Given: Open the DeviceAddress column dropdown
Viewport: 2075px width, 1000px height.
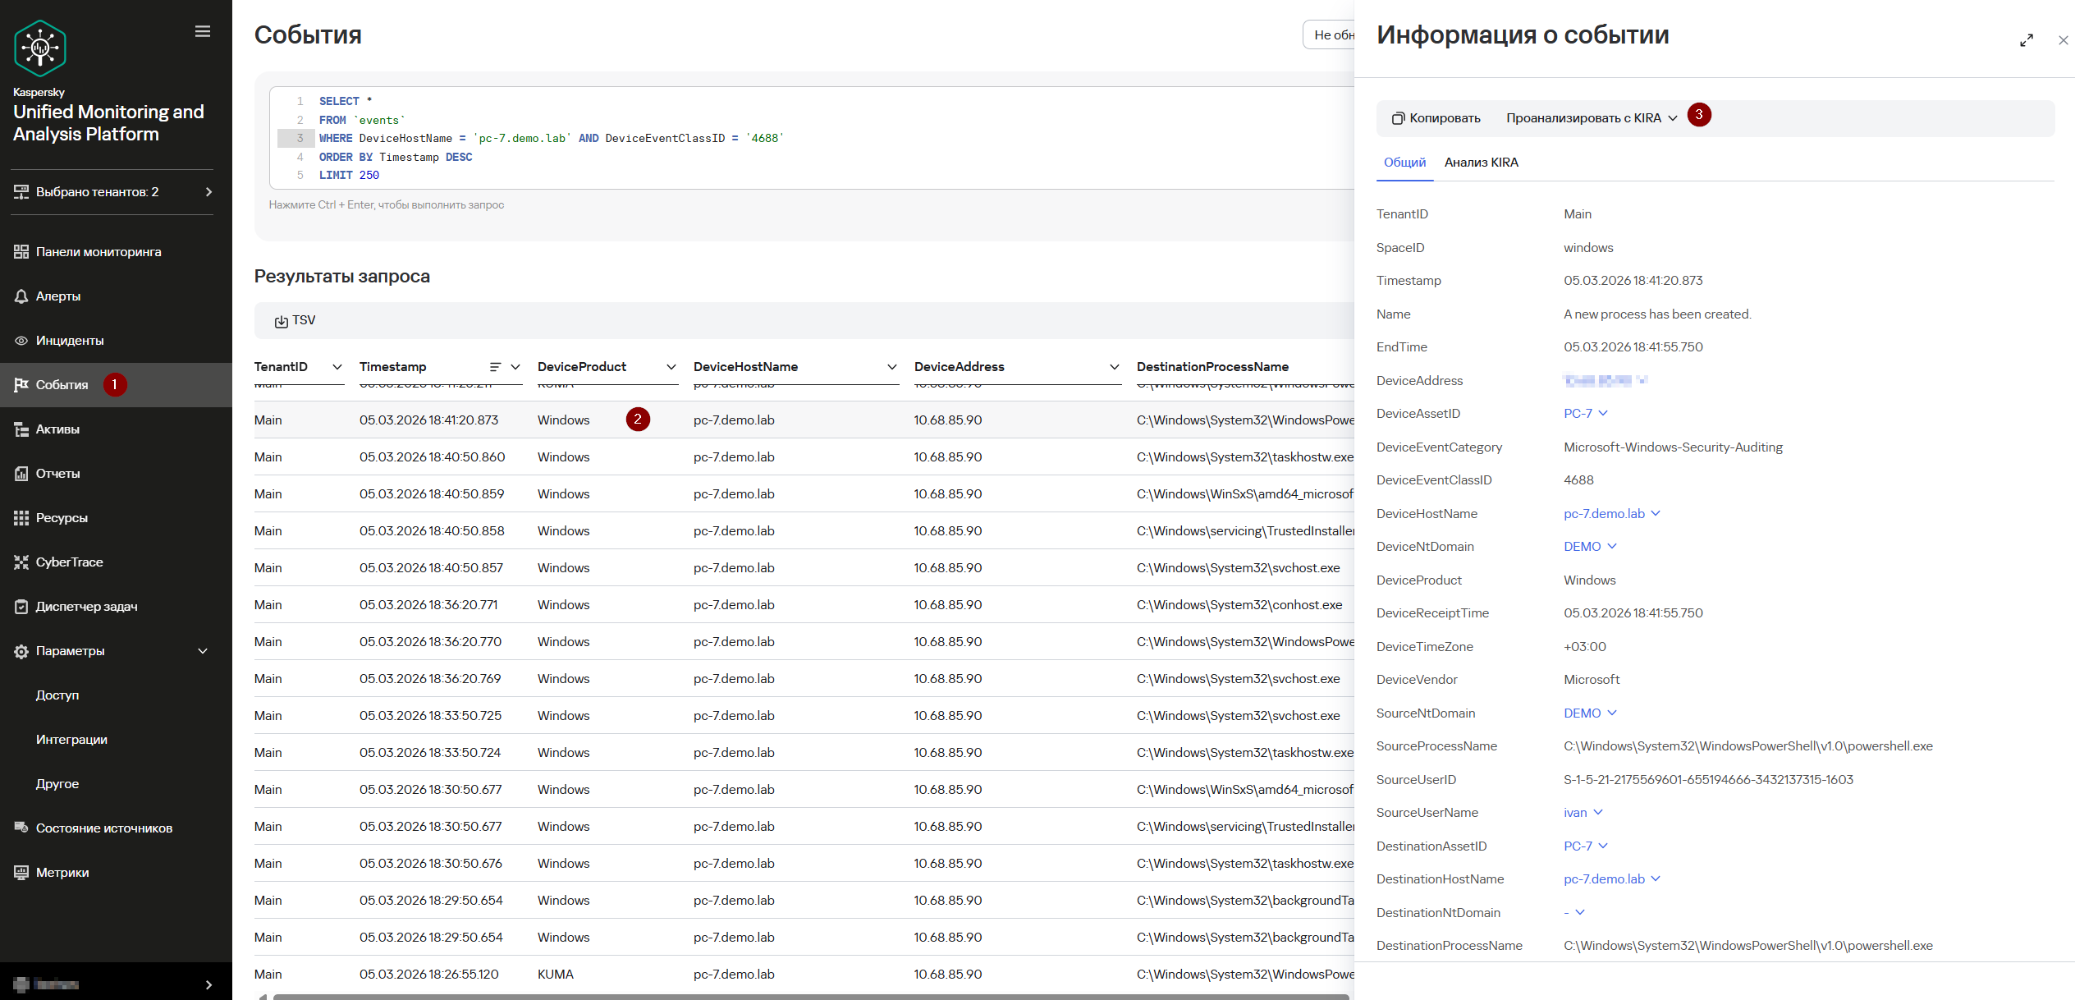Looking at the screenshot, I should [1114, 367].
